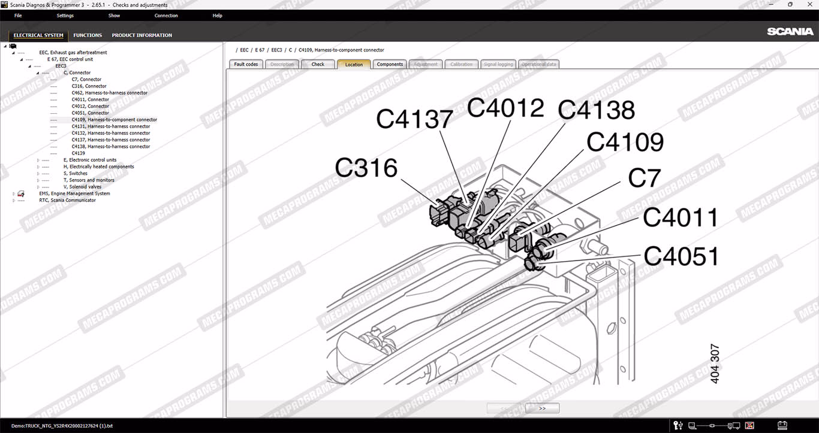Viewport: 819px width, 433px height.
Task: Expand the H, Electrically heated components node
Action: pyautogui.click(x=38, y=166)
